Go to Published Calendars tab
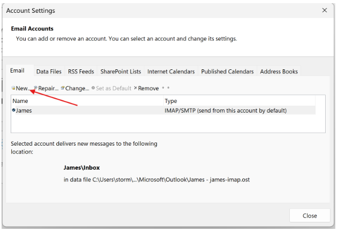The image size is (338, 231). 227,71
